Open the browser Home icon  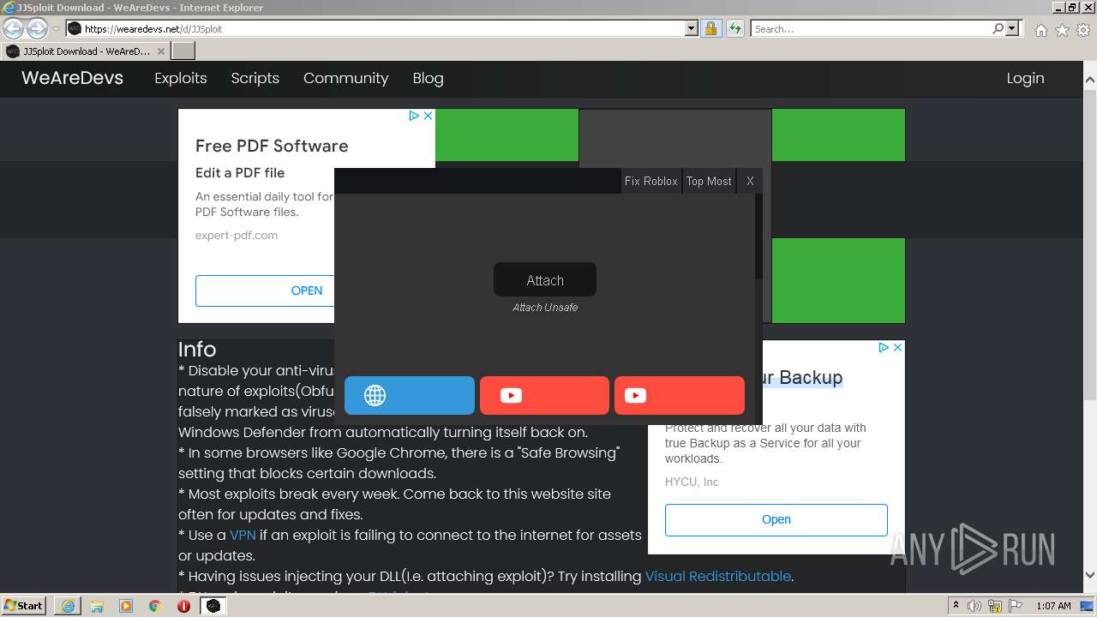coord(1040,30)
